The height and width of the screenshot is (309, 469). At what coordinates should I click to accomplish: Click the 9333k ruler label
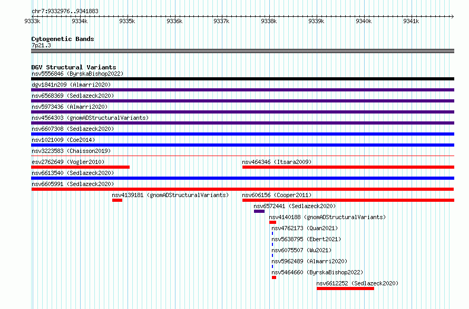(32, 21)
